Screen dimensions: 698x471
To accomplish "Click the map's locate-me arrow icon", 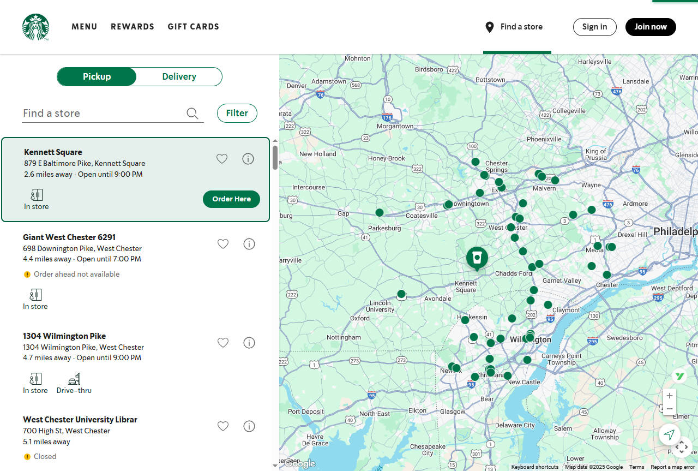I will tap(669, 434).
